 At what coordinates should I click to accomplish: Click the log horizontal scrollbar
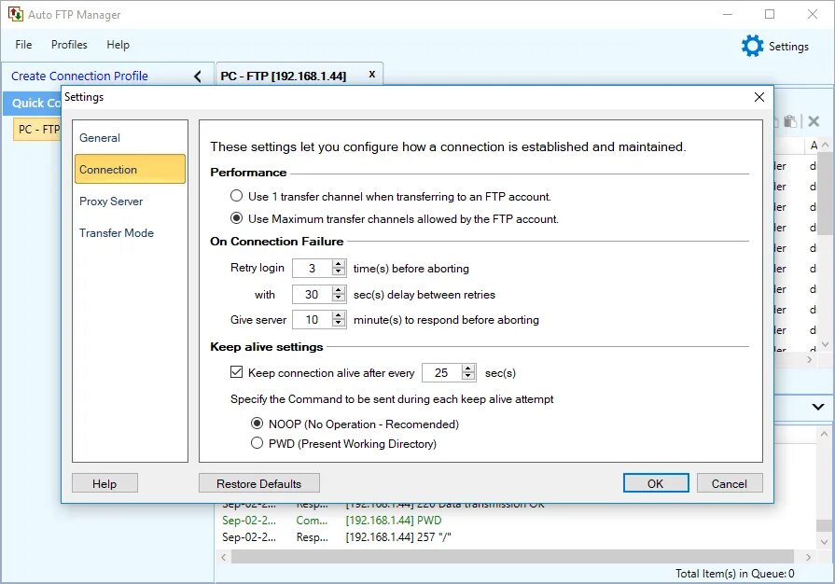coord(512,557)
